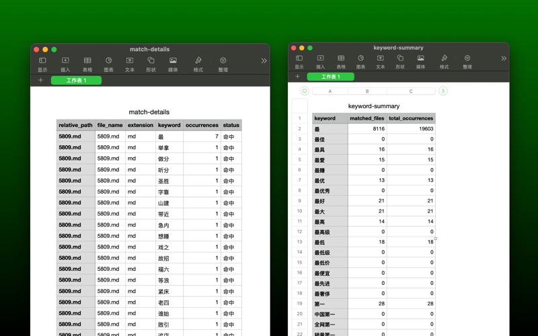Select the 福六 keyword cell in match-details
The width and height of the screenshot is (538, 336).
[x=169, y=269]
